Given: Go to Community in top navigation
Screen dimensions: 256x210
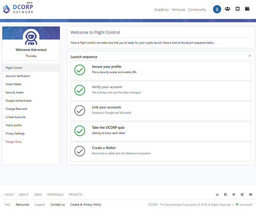Looking at the screenshot, I should click(x=197, y=9).
